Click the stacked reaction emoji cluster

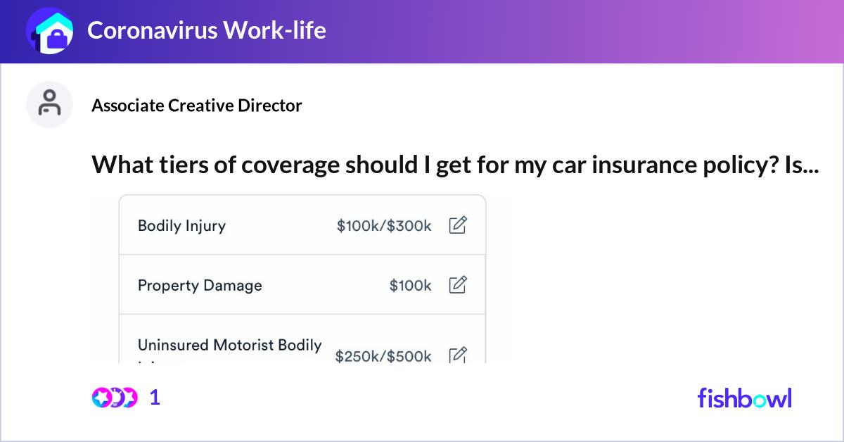[115, 398]
